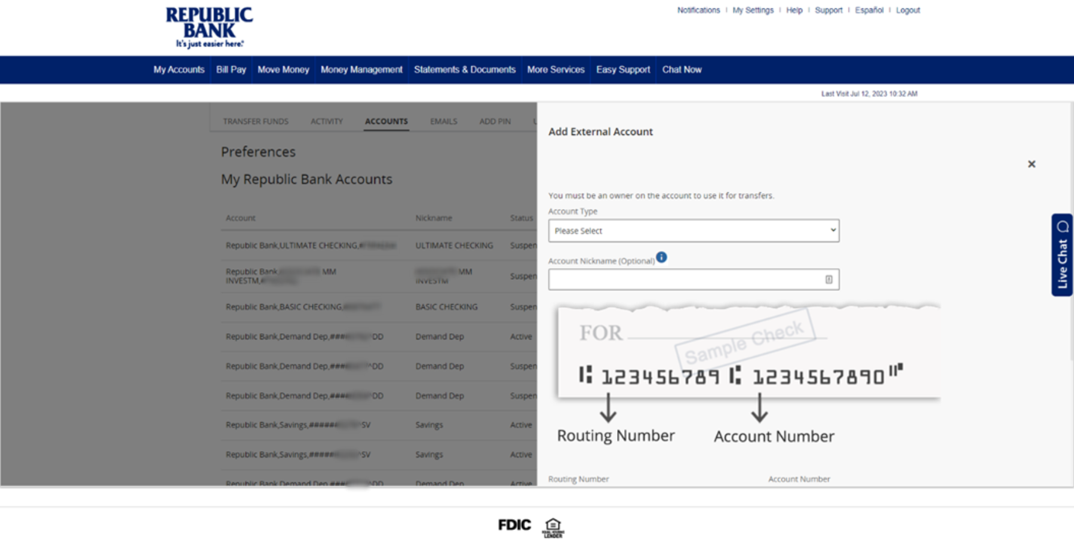Click the Account column header
The image size is (1074, 549).
[x=241, y=218]
